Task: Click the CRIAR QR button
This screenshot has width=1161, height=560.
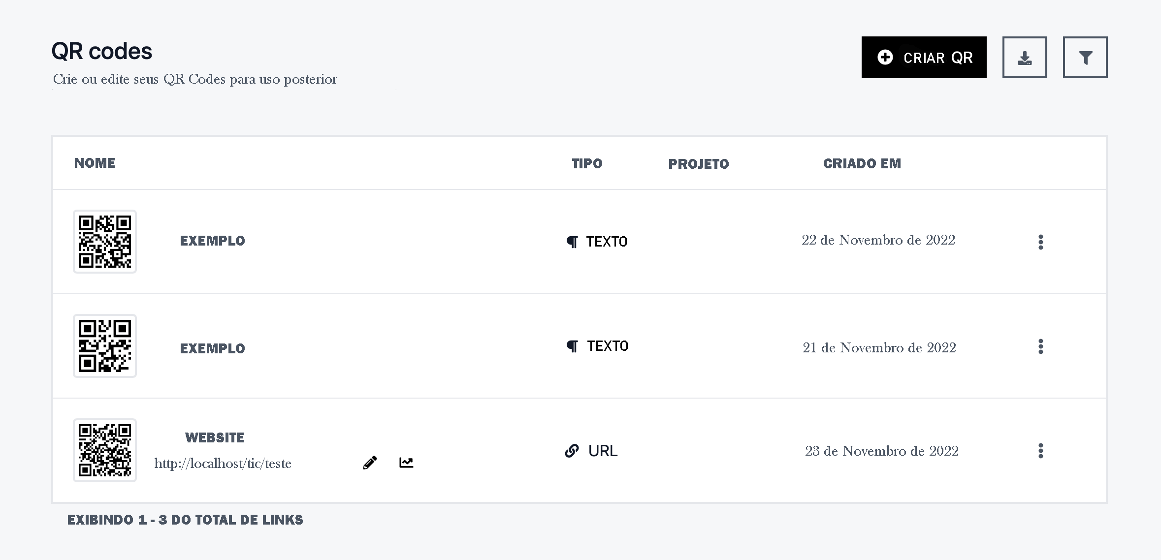Action: click(x=924, y=57)
